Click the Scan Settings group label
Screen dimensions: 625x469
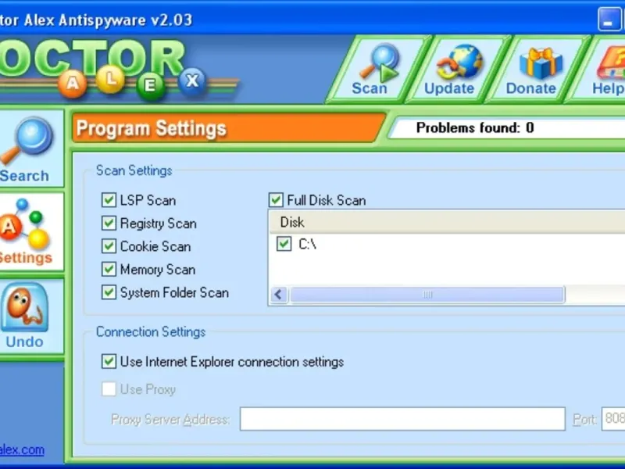coord(134,170)
